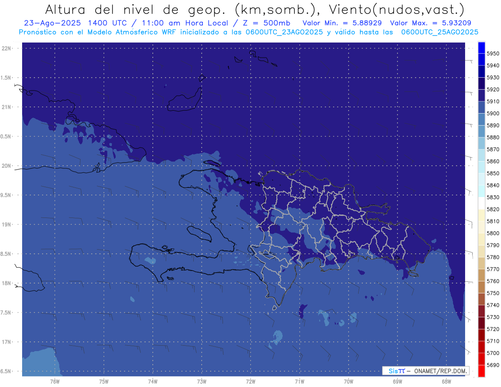Click the 73W longitude label
The width and height of the screenshot is (501, 387).
[x=202, y=382]
